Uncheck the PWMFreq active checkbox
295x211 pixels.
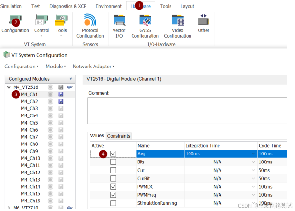click(113, 195)
